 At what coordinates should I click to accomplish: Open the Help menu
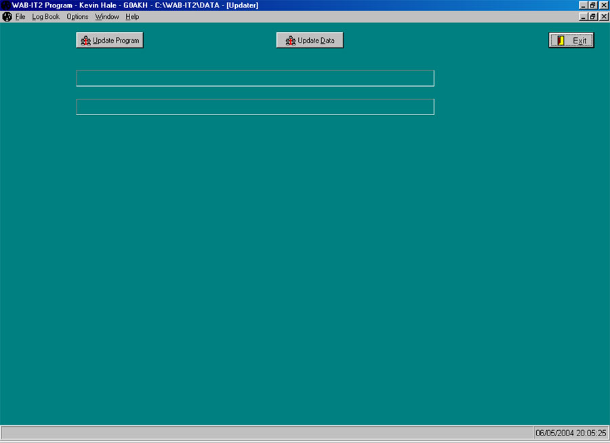click(x=132, y=17)
